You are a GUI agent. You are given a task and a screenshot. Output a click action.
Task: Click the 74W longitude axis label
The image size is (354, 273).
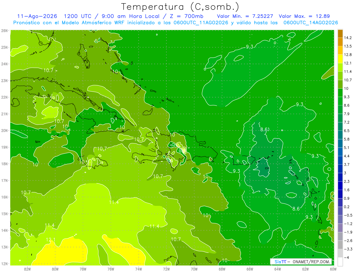click(x=139, y=269)
